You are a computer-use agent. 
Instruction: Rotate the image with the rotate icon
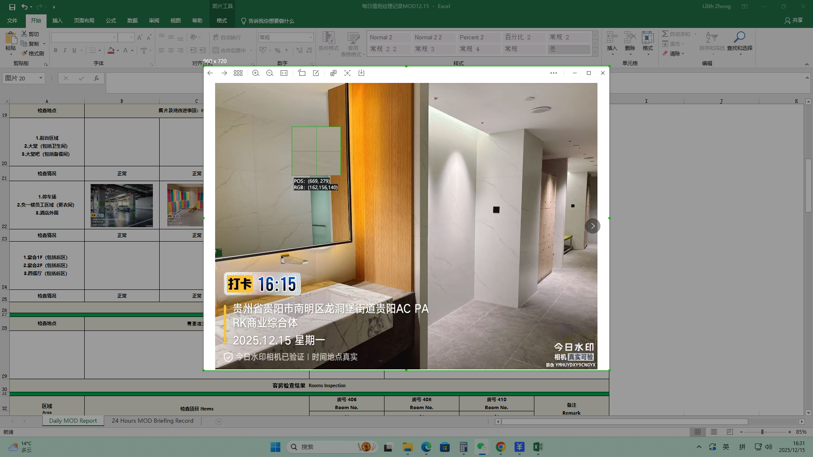click(x=301, y=73)
